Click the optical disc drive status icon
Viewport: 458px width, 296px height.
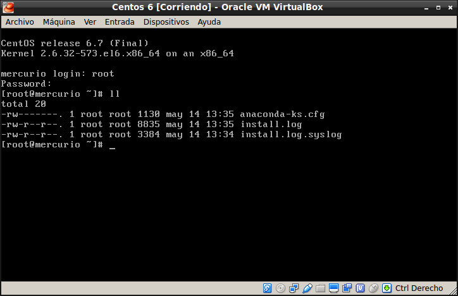pyautogui.click(x=281, y=288)
